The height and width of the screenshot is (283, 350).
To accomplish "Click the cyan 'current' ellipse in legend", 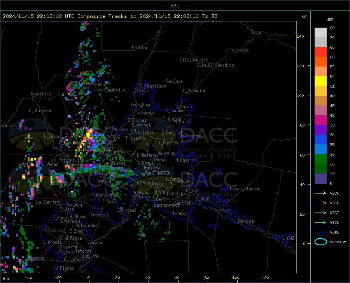I will [x=320, y=242].
